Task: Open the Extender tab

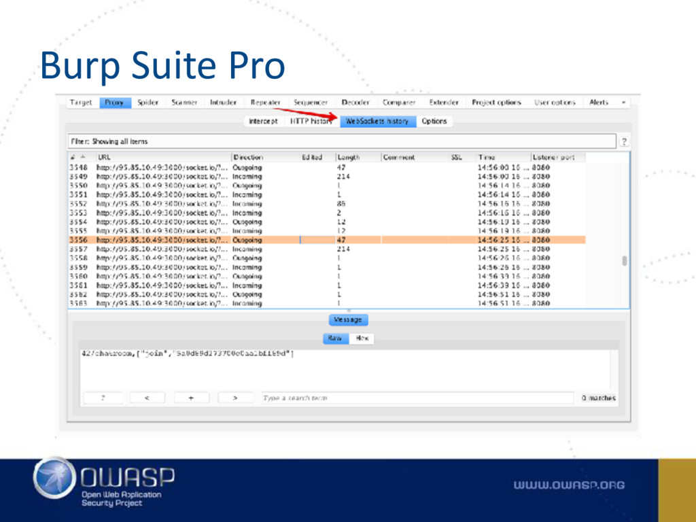Action: (444, 103)
